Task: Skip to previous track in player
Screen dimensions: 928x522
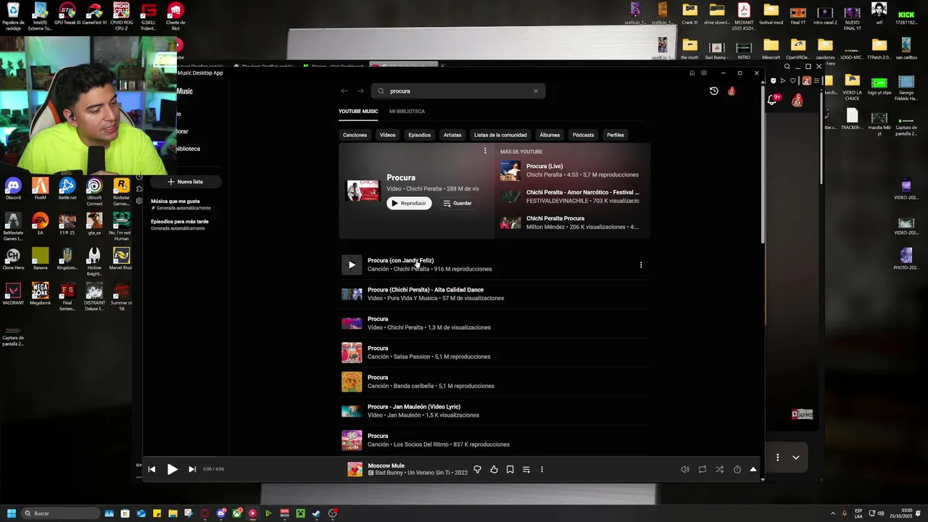Action: click(x=152, y=469)
